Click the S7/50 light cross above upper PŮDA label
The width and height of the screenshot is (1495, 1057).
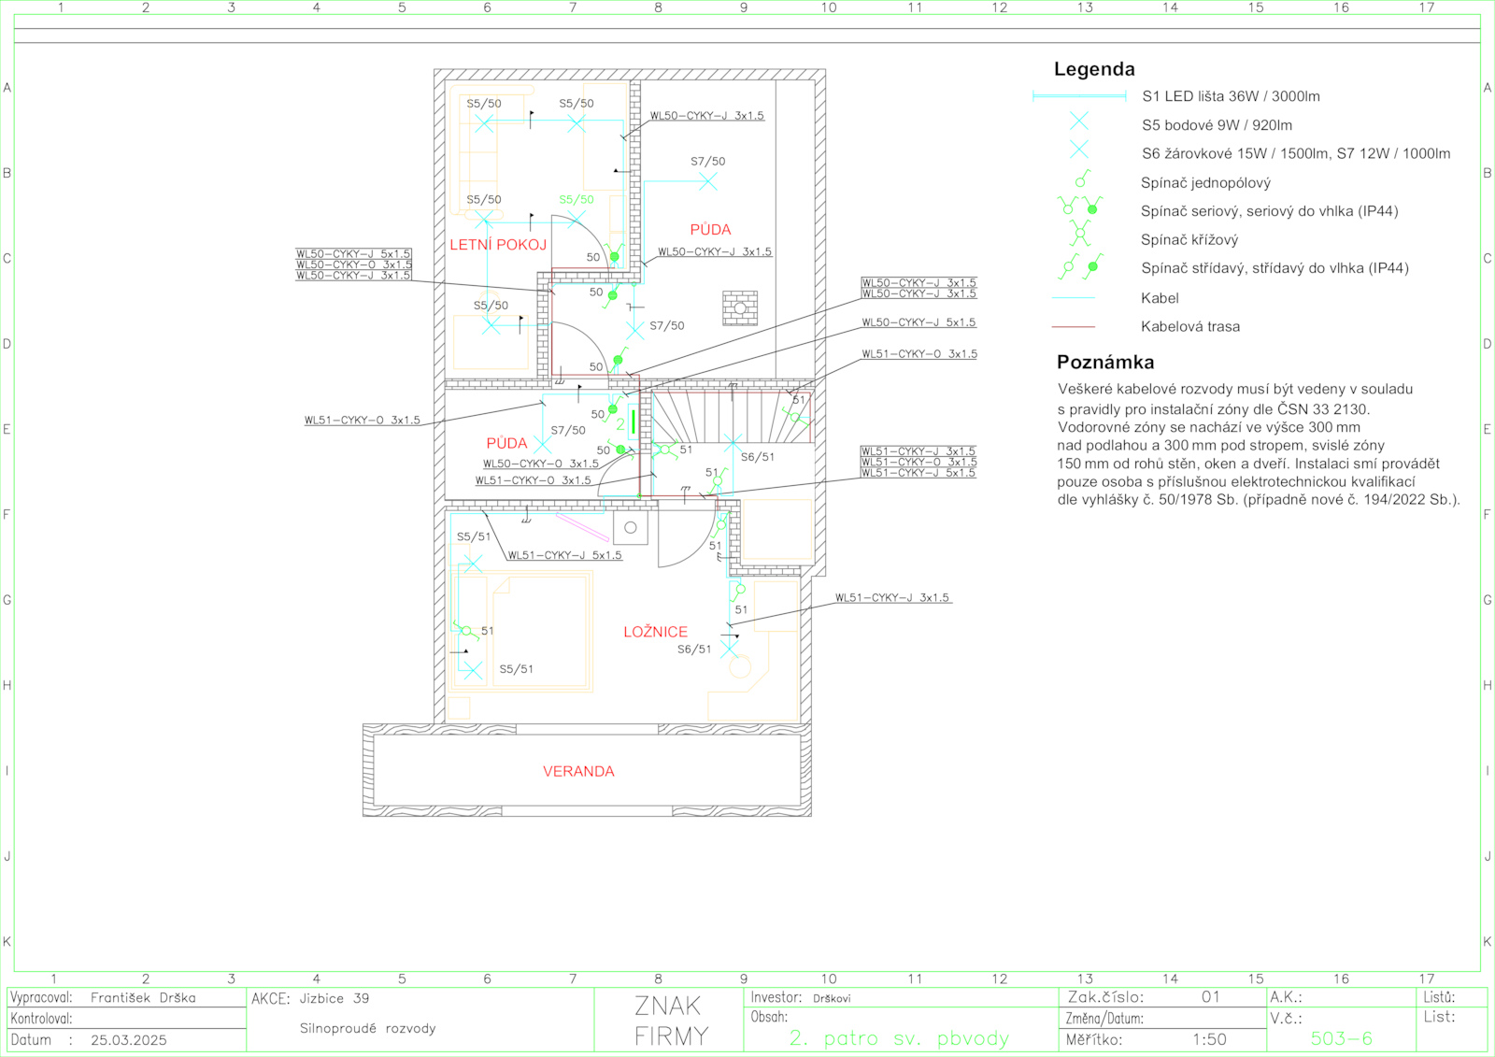pyautogui.click(x=708, y=182)
